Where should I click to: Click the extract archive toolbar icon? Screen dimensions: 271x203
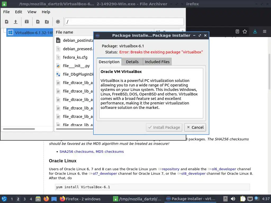tap(27, 22)
